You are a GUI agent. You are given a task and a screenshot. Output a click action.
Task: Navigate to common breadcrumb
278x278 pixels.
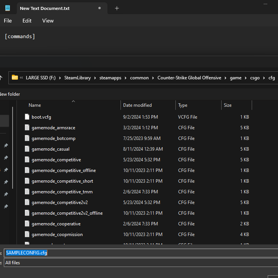(139, 78)
